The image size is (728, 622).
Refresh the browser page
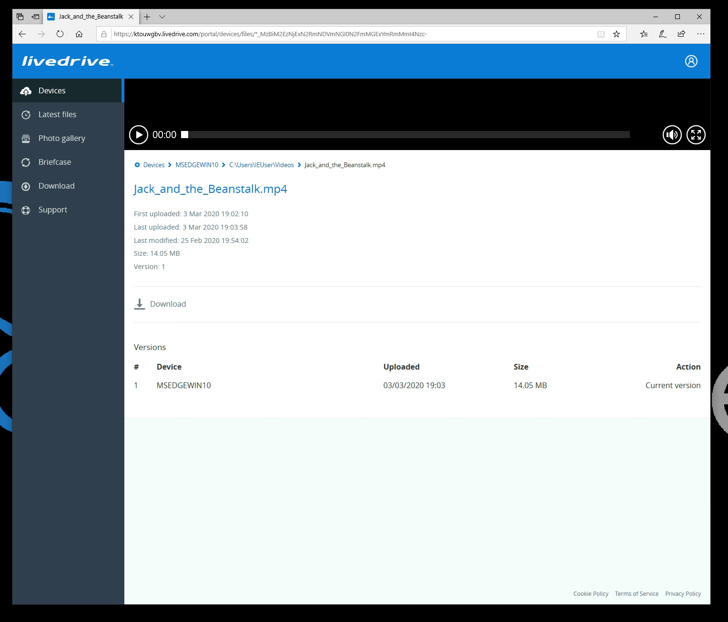coord(60,34)
